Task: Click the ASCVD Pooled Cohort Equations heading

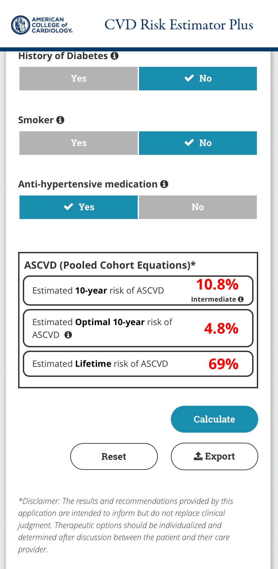Action: (110, 265)
